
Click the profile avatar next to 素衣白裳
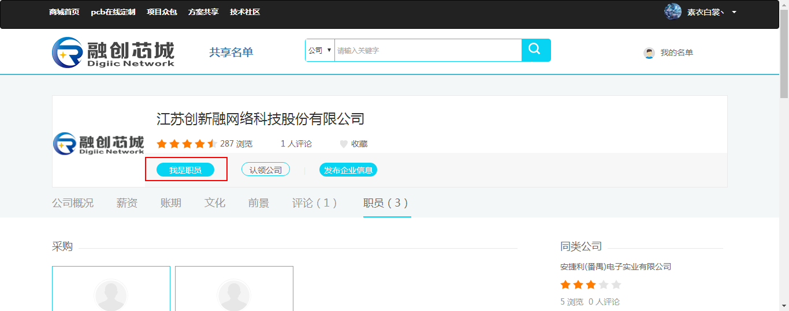(673, 12)
